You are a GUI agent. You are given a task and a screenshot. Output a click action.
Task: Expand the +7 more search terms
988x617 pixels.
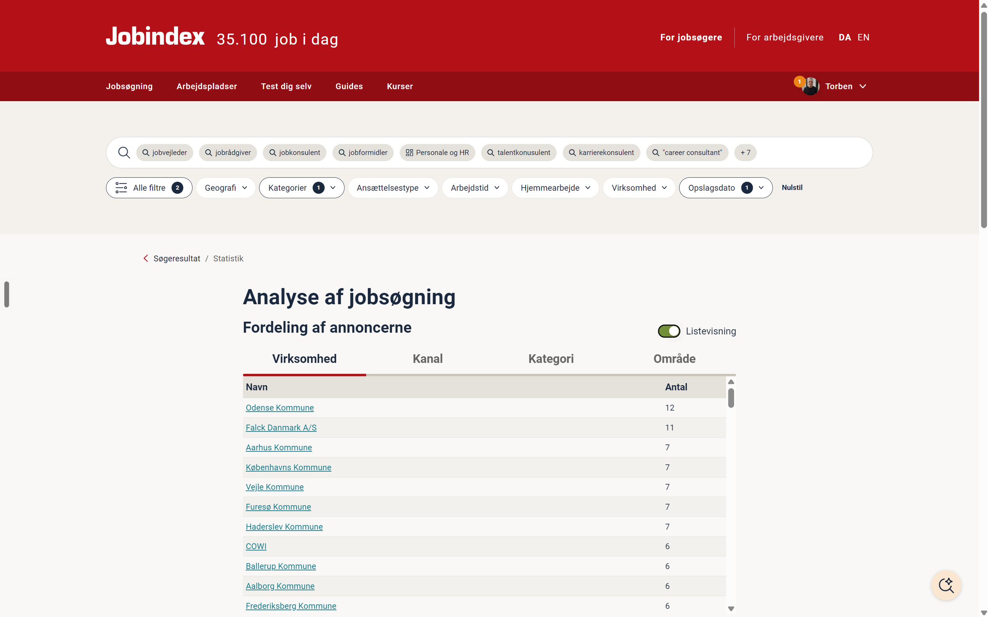pyautogui.click(x=745, y=152)
